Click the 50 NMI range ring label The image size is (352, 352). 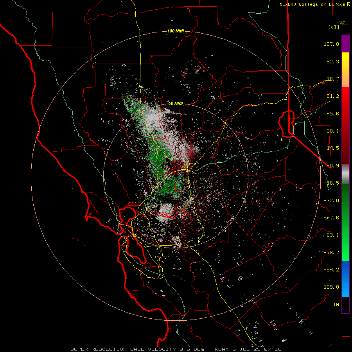pos(176,104)
